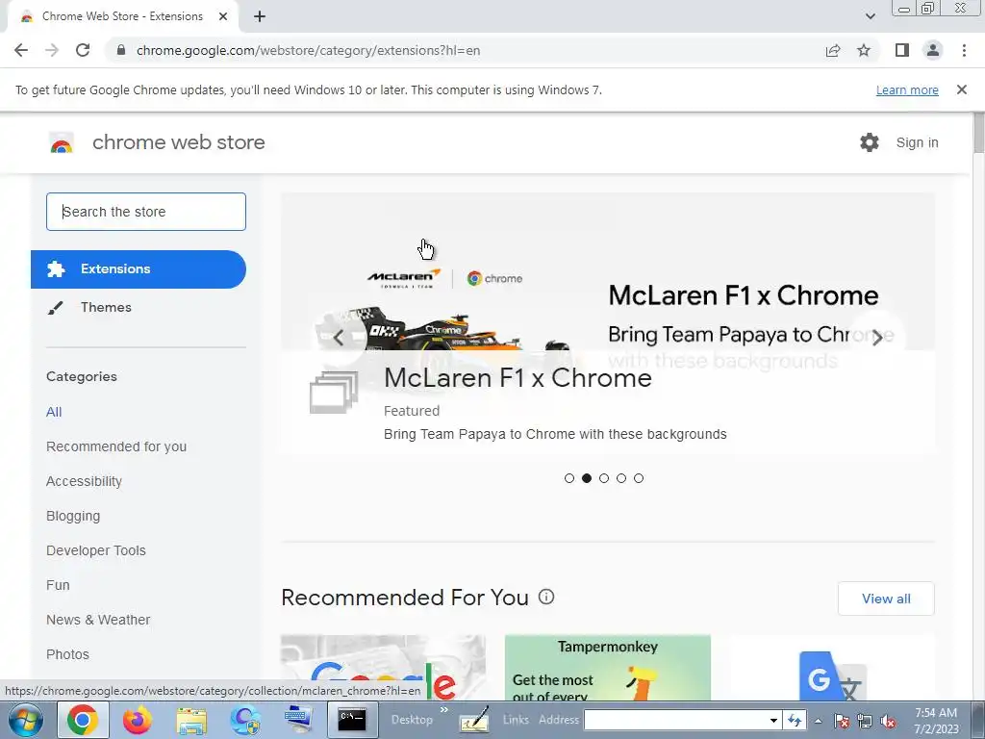The image size is (985, 739).
Task: Click the McLaren F1 x Chrome collection title
Action: point(518,377)
